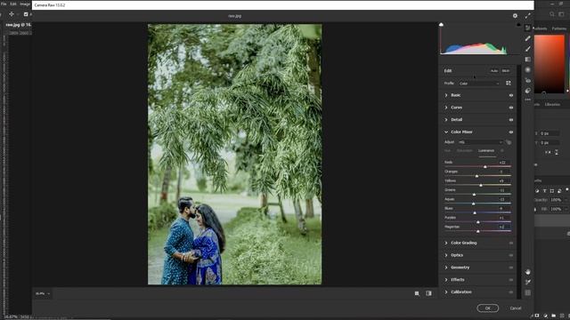Open Libraries tab in Photoshop panel
The image size is (570, 320).
[552, 105]
